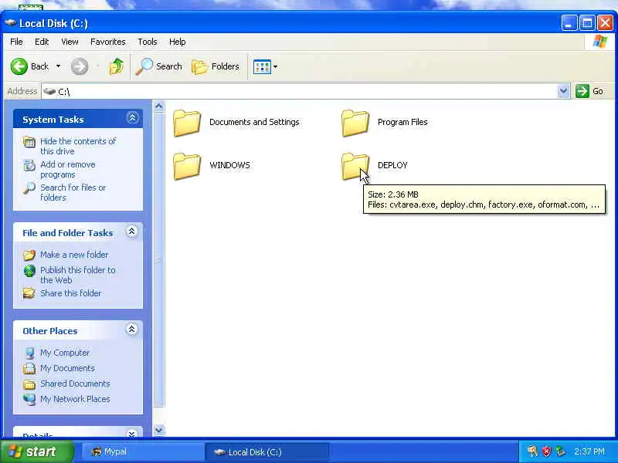Collapse the System Tasks panel

coord(132,118)
